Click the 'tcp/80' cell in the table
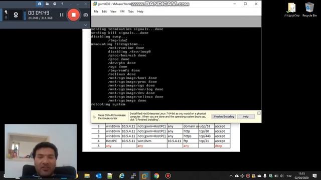Viewport: 321px width, 180px height. tap(206, 131)
